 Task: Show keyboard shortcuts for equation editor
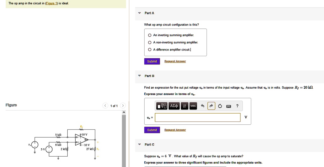pyautogui.click(x=228, y=106)
